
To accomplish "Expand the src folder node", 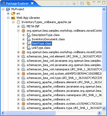I will click(8, 13).
